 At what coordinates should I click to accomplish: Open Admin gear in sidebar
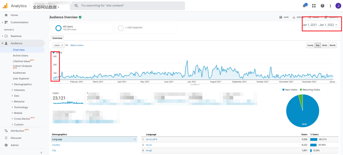click(6, 145)
